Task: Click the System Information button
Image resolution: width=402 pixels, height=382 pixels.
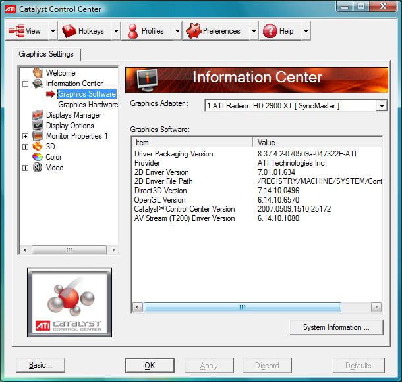Action: (x=336, y=327)
